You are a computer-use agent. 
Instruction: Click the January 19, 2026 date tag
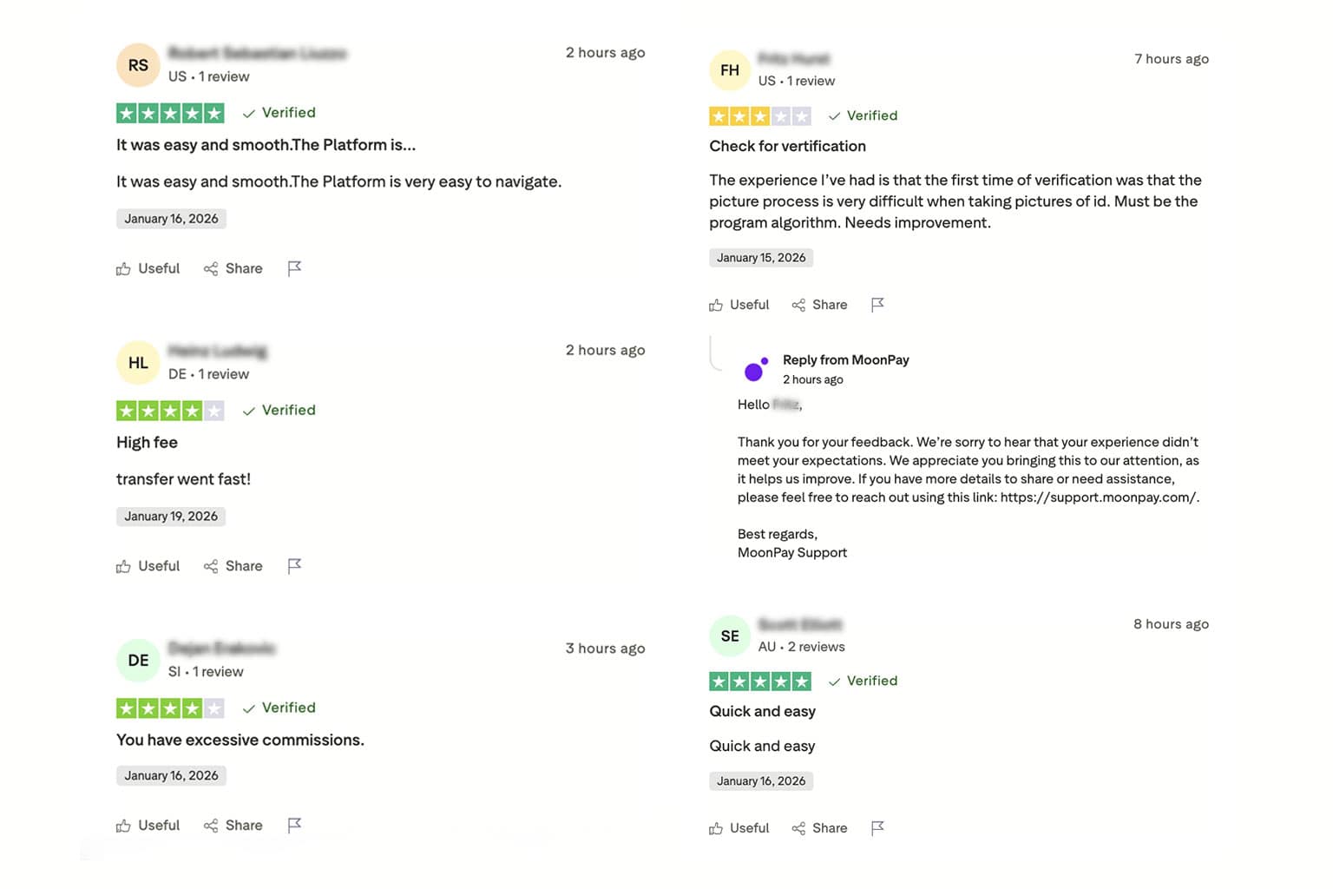(x=170, y=516)
